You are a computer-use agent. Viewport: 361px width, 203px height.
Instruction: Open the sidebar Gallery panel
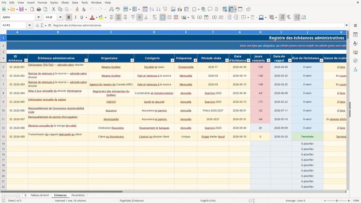click(355, 52)
